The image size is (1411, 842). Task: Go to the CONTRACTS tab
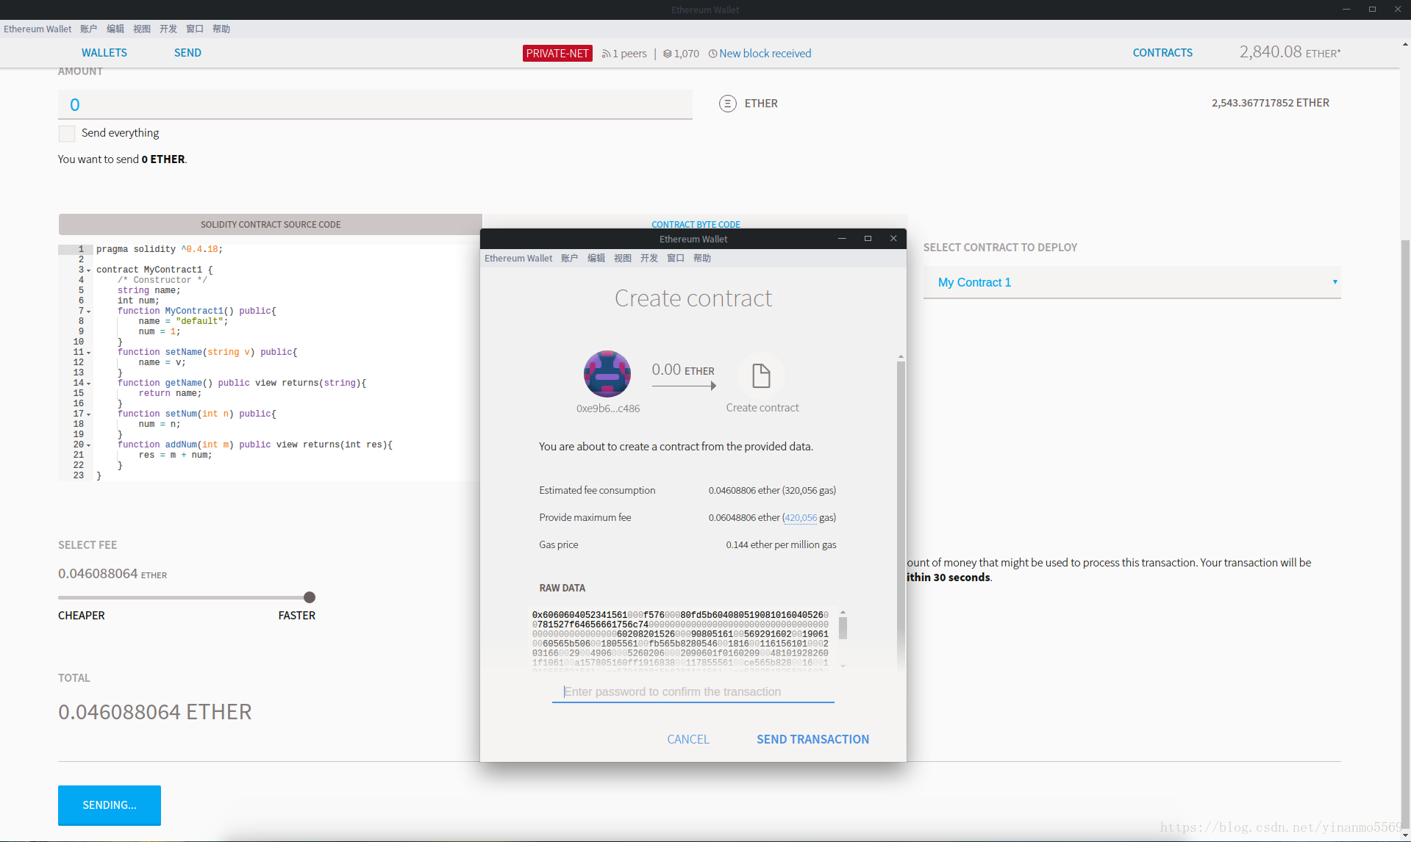pyautogui.click(x=1162, y=53)
